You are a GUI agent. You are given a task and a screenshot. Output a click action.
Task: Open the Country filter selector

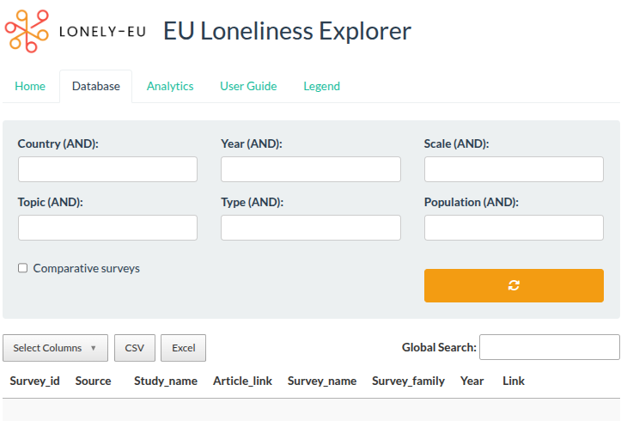pyautogui.click(x=107, y=169)
